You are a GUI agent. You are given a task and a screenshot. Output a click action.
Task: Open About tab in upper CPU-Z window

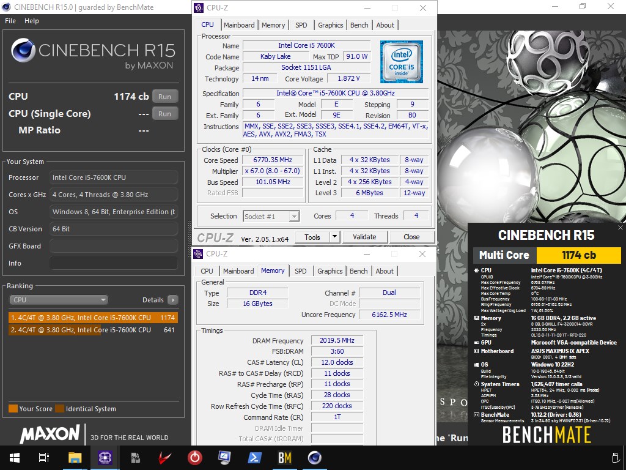tap(385, 24)
